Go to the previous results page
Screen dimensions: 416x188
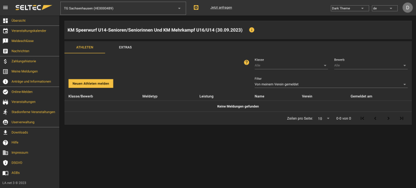pyautogui.click(x=375, y=119)
